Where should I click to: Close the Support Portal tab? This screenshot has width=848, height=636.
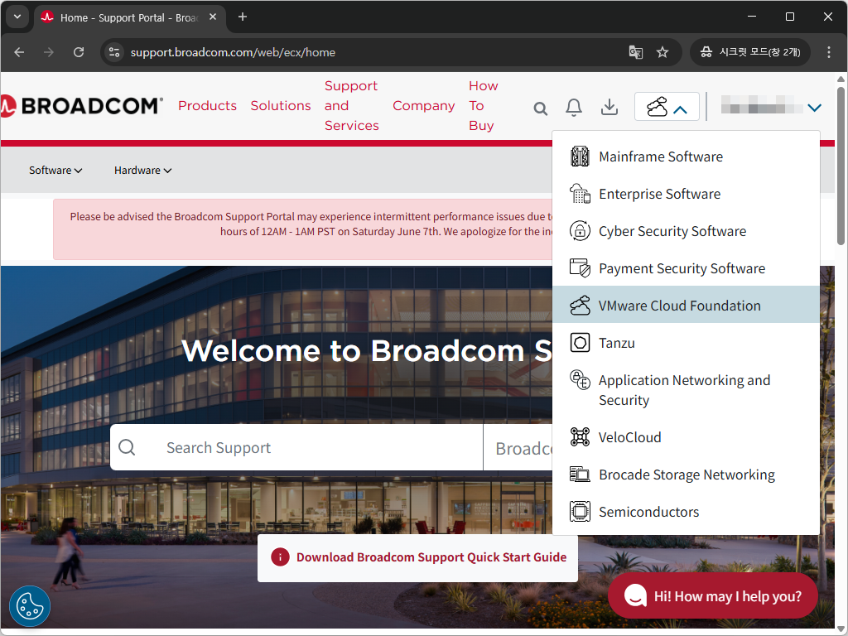tap(213, 17)
